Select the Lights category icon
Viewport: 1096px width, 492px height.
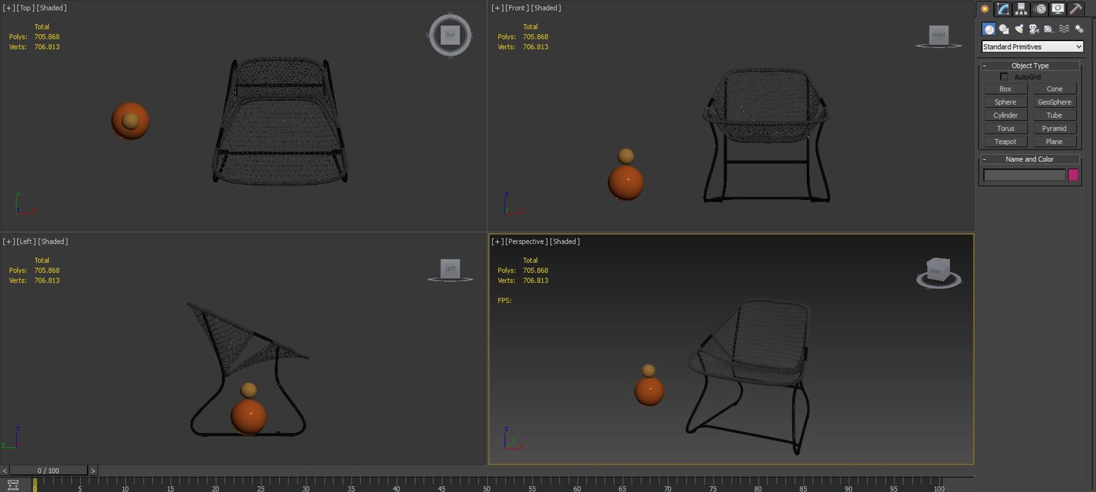coord(1019,29)
